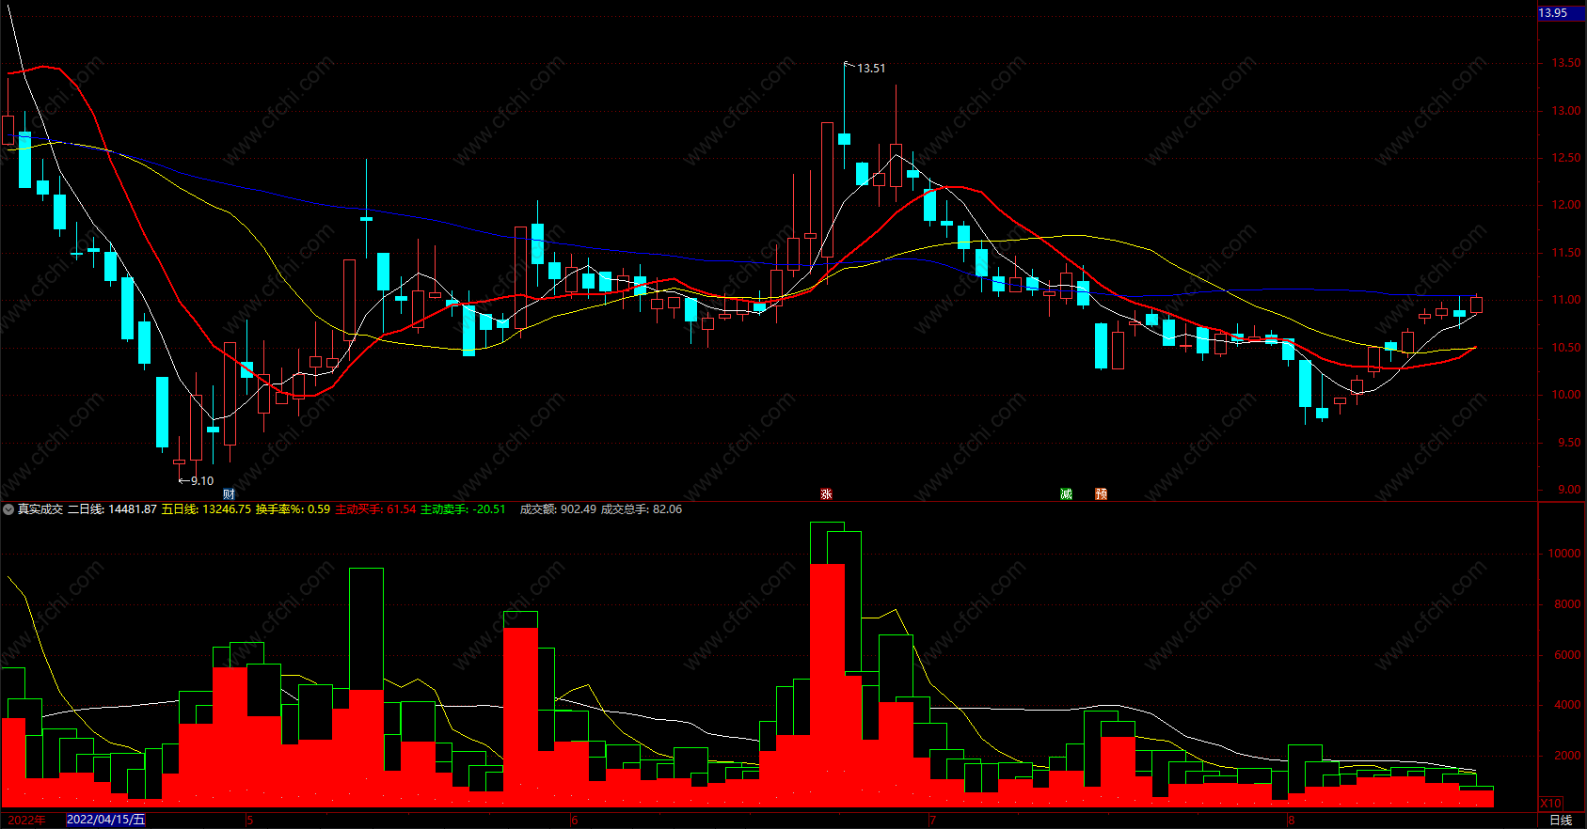Click the 10000 volume axis label
The image size is (1587, 829).
[x=1564, y=554]
